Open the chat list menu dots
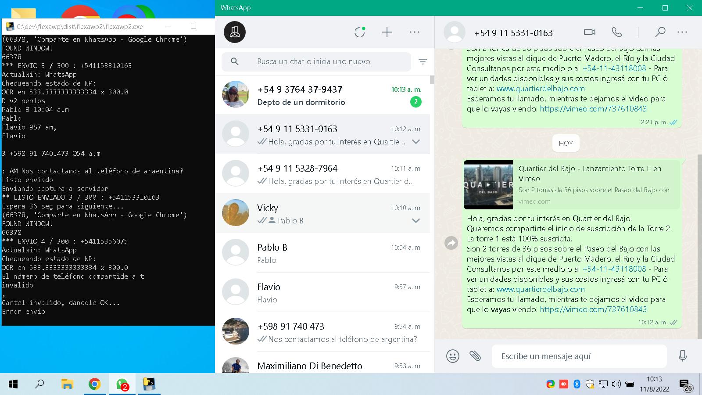This screenshot has width=702, height=395. pyautogui.click(x=415, y=32)
